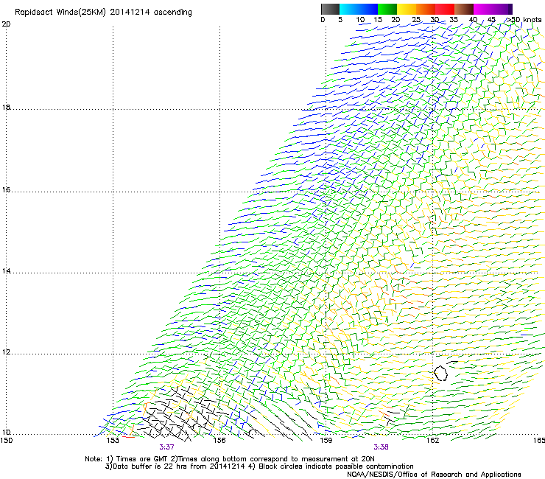Screen dimensions: 545x479
Task: Click the longitude '165' axis label
Action: (539, 441)
